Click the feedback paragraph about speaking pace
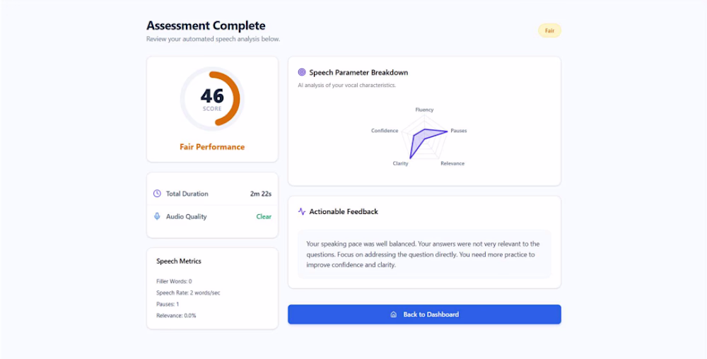 click(423, 254)
